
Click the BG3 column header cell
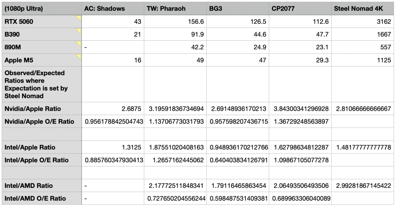click(x=237, y=9)
